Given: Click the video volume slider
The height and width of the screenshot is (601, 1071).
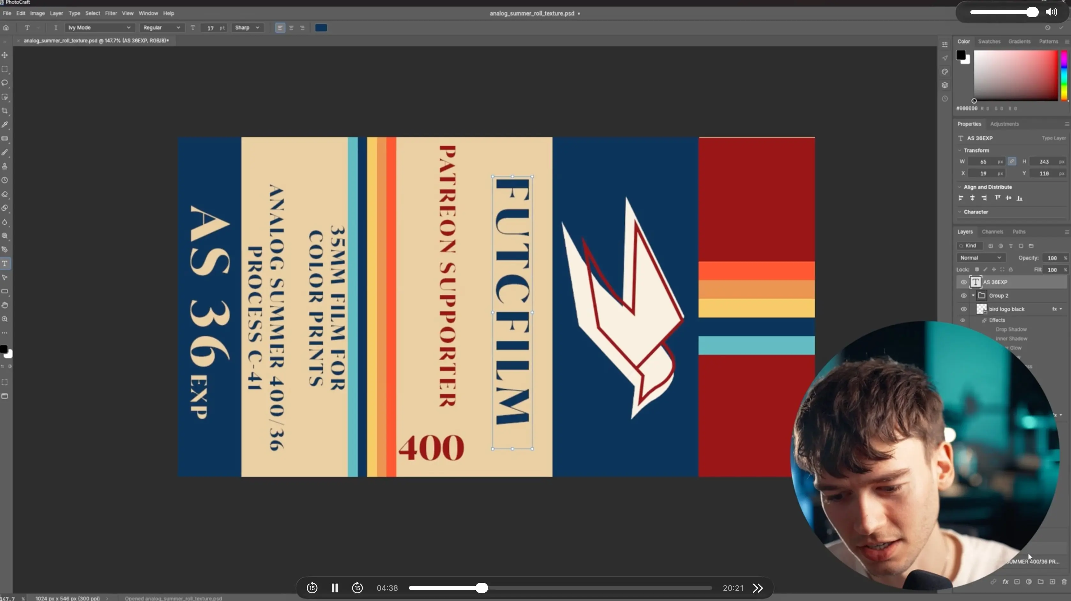Looking at the screenshot, I should pyautogui.click(x=1005, y=12).
